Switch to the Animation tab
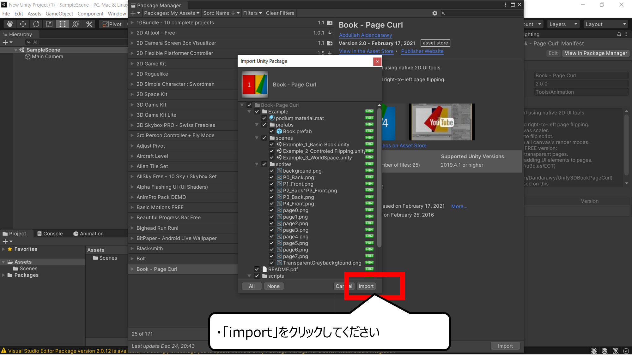 [88, 234]
